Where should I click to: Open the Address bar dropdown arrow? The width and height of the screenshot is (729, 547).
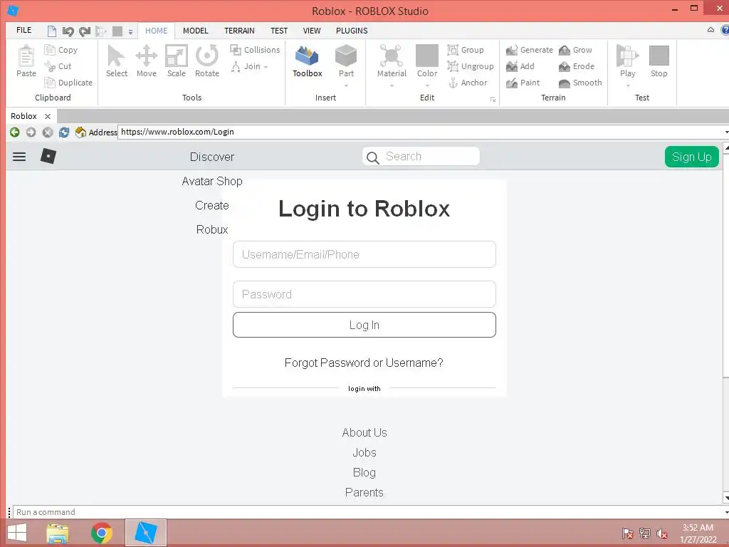point(726,132)
